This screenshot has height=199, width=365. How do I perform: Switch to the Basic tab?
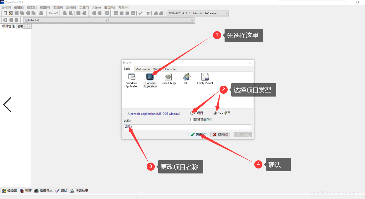point(127,69)
